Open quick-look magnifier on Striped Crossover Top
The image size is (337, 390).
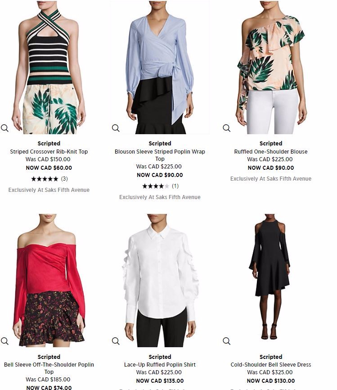4,128
